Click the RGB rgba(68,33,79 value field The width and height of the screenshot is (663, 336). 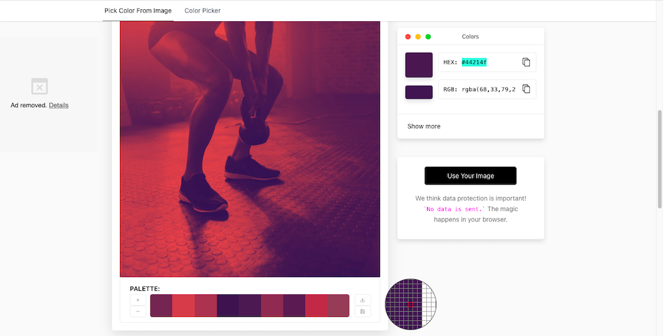click(x=487, y=89)
